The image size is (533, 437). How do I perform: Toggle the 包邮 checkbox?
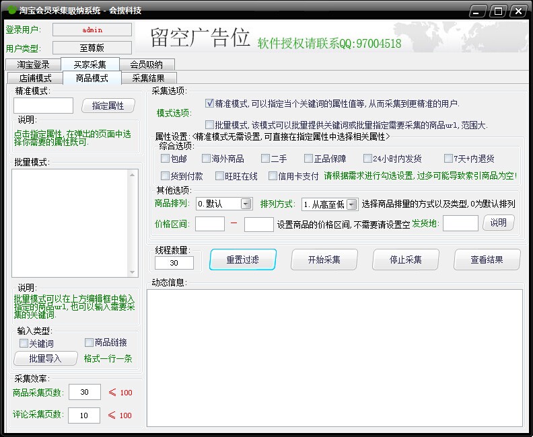165,158
